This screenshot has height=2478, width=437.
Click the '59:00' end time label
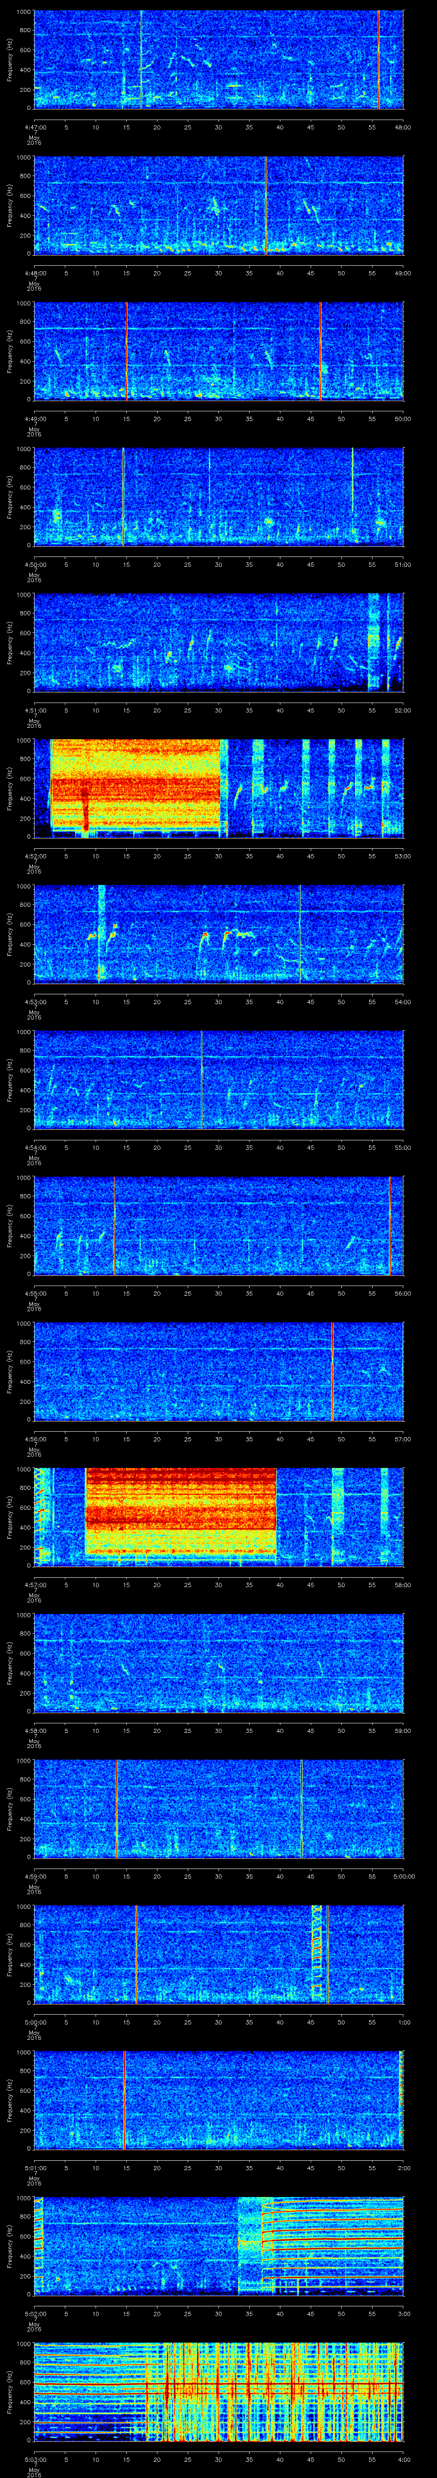(402, 1731)
